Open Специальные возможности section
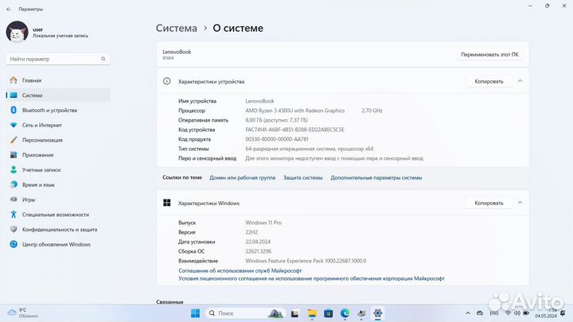The image size is (573, 322). coord(58,215)
